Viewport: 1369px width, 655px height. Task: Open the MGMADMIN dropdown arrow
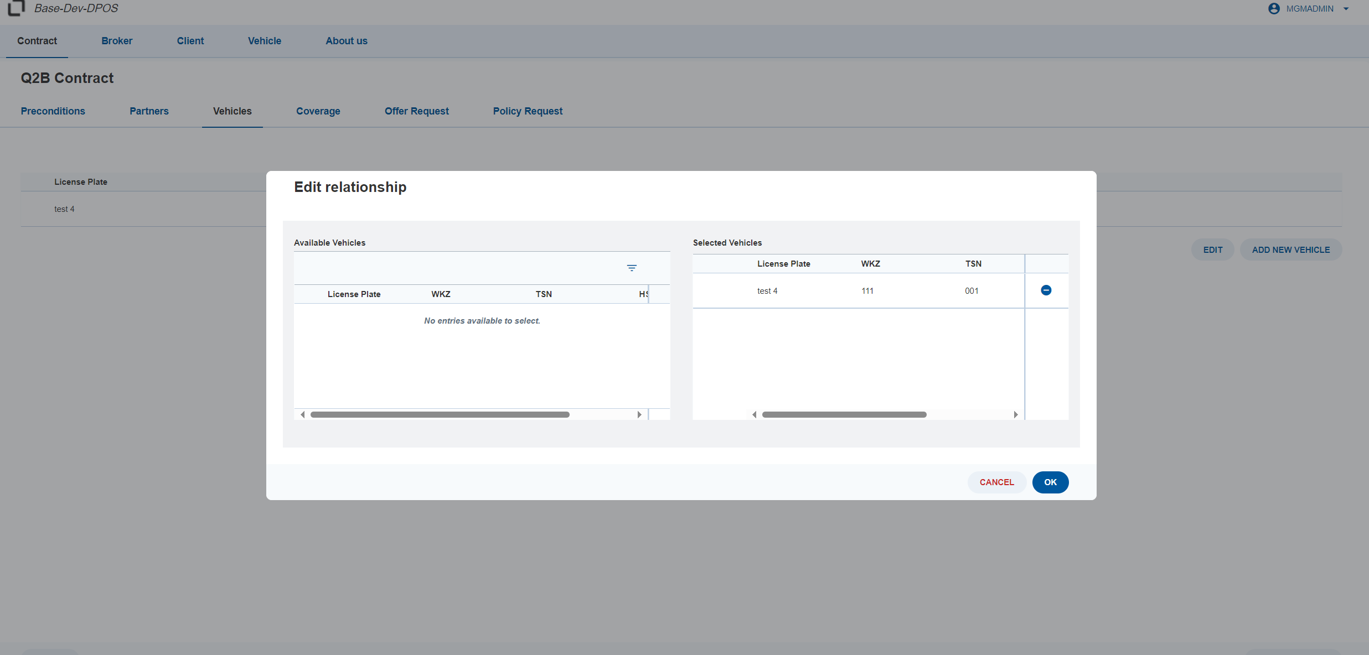[1346, 9]
